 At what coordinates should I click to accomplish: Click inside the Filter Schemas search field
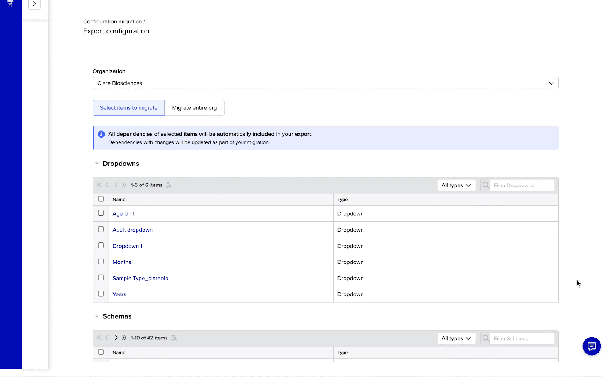[x=521, y=338]
